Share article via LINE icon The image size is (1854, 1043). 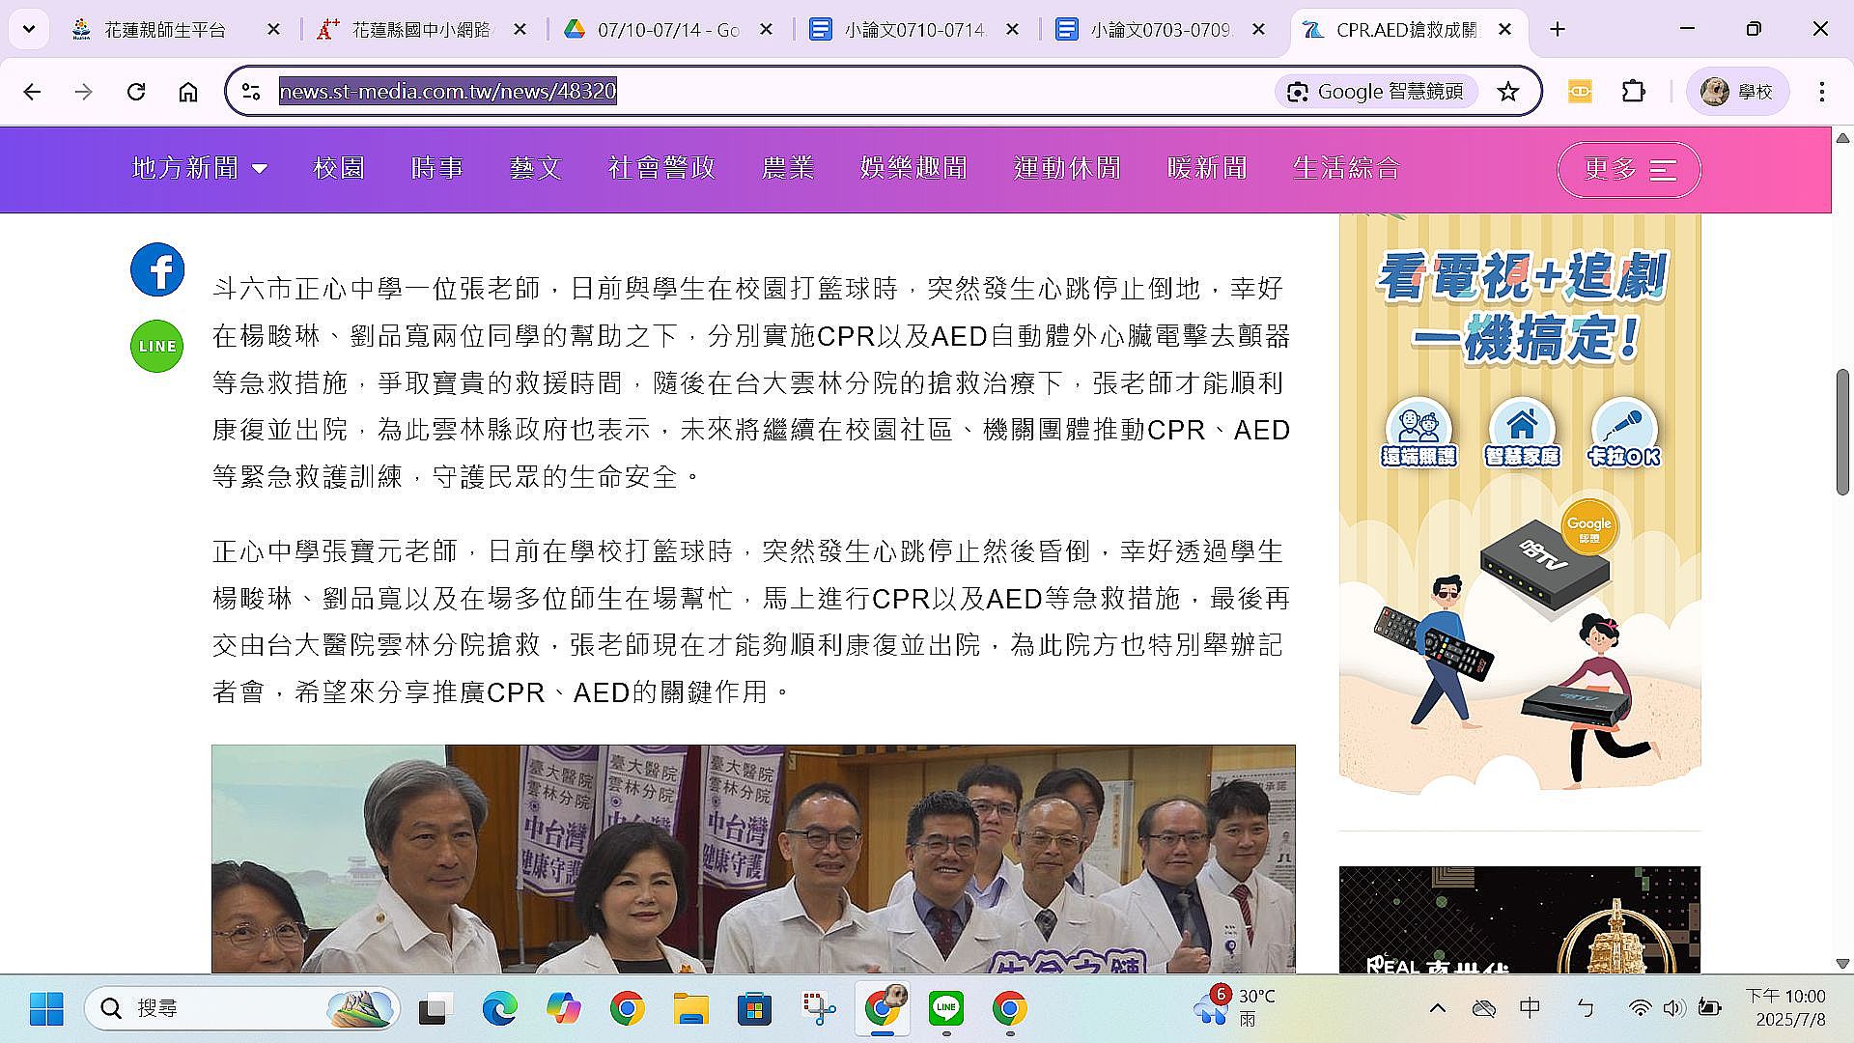pyautogui.click(x=157, y=347)
